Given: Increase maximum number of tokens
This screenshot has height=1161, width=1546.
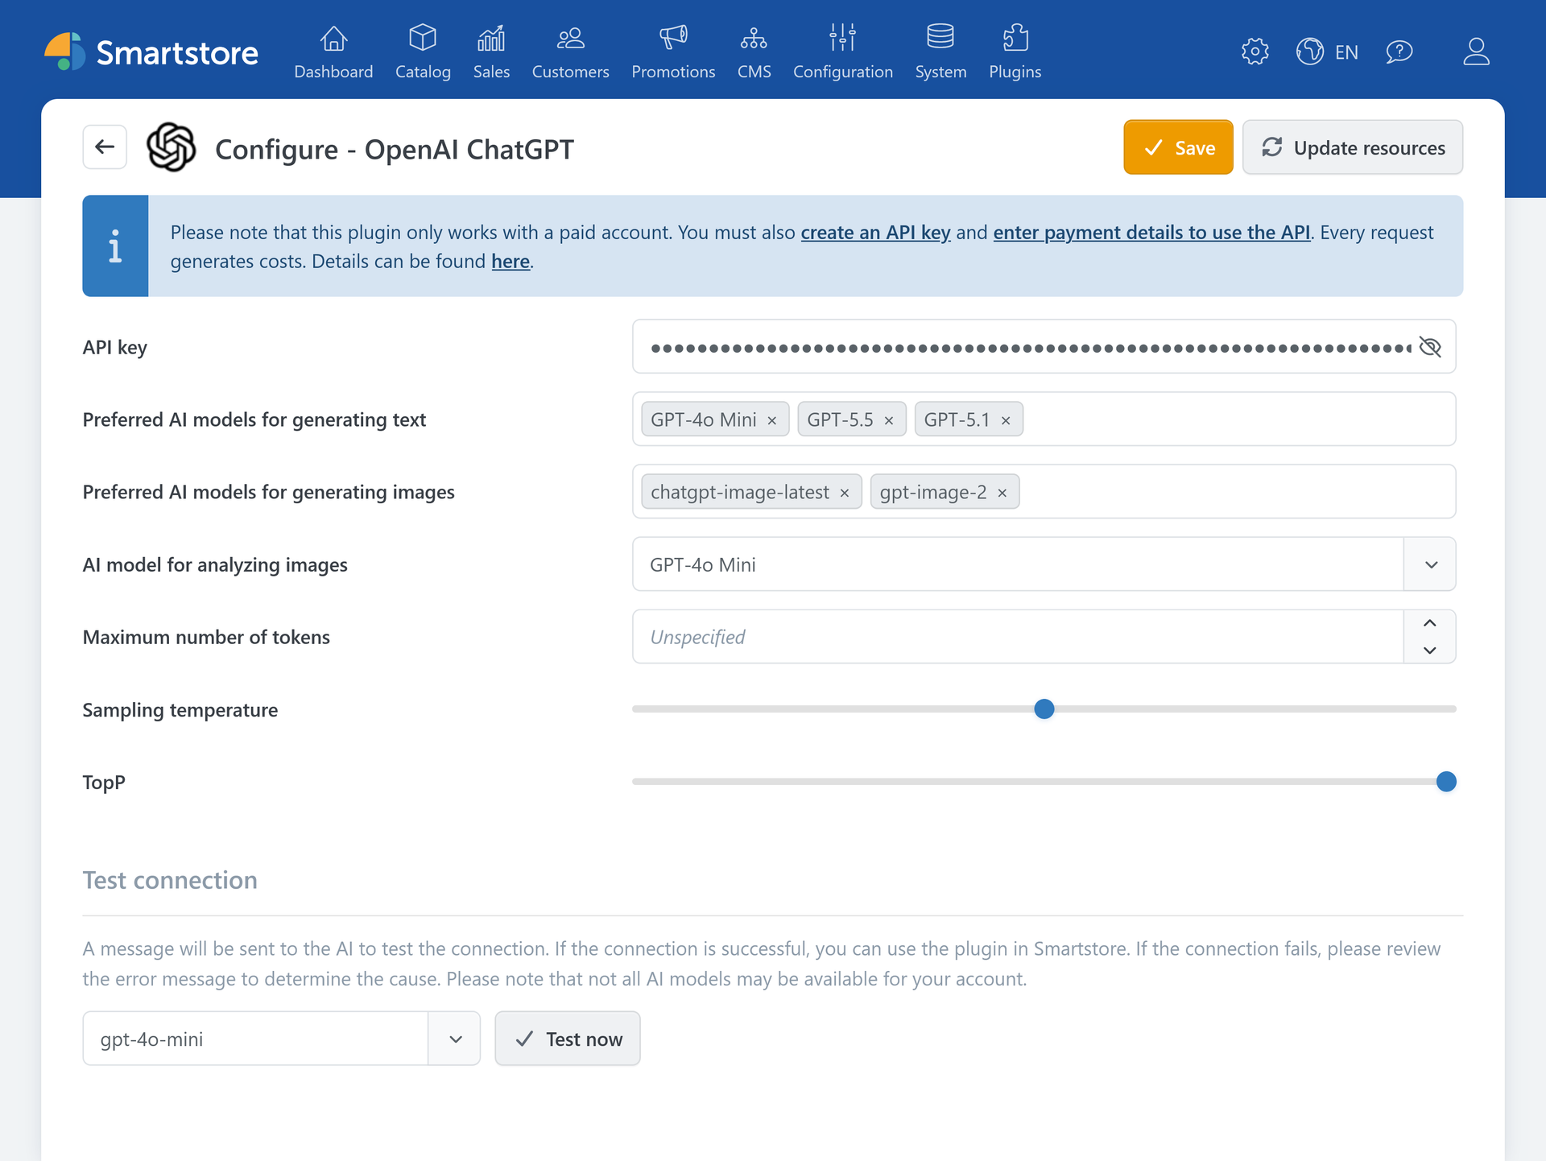Looking at the screenshot, I should pos(1430,623).
